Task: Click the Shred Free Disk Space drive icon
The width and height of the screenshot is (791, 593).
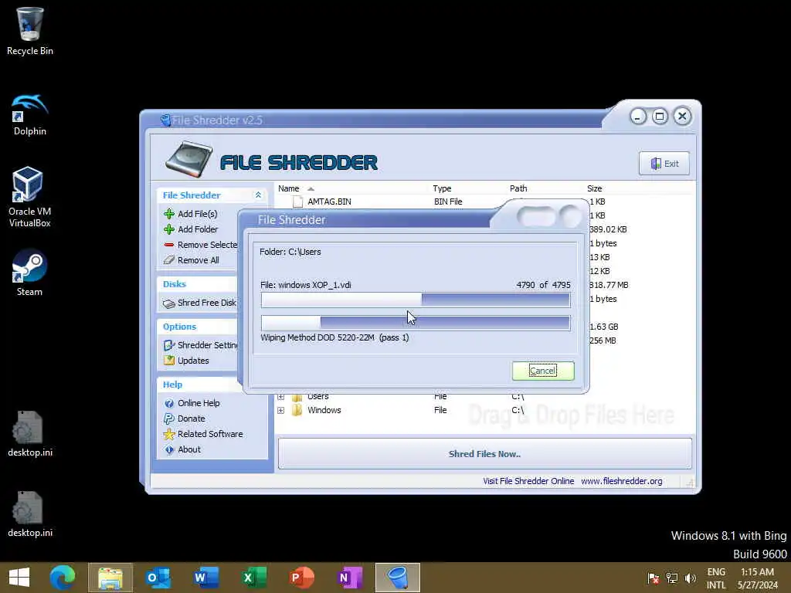Action: pyautogui.click(x=169, y=303)
